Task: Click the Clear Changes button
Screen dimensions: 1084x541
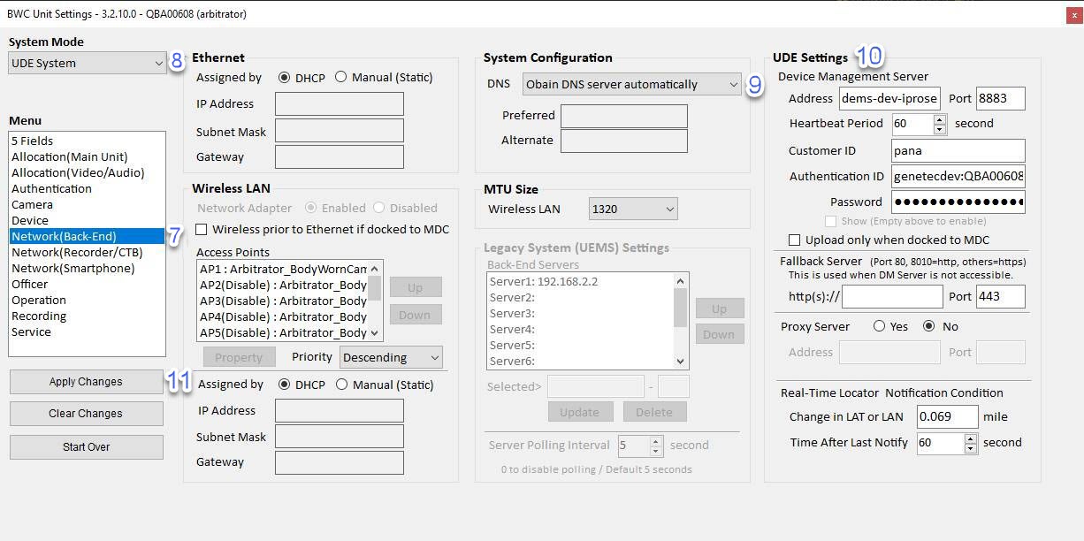Action: point(86,414)
